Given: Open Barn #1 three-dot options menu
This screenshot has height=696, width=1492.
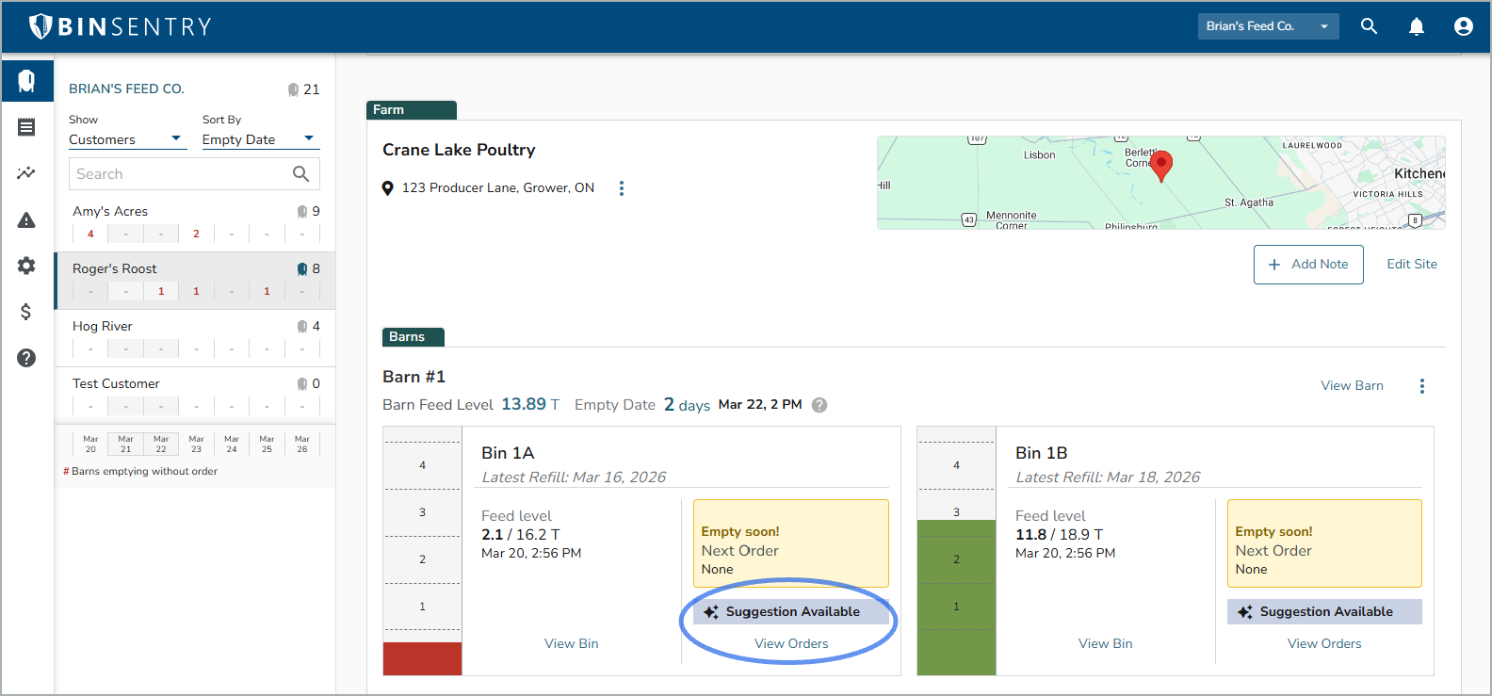Looking at the screenshot, I should coord(1421,386).
